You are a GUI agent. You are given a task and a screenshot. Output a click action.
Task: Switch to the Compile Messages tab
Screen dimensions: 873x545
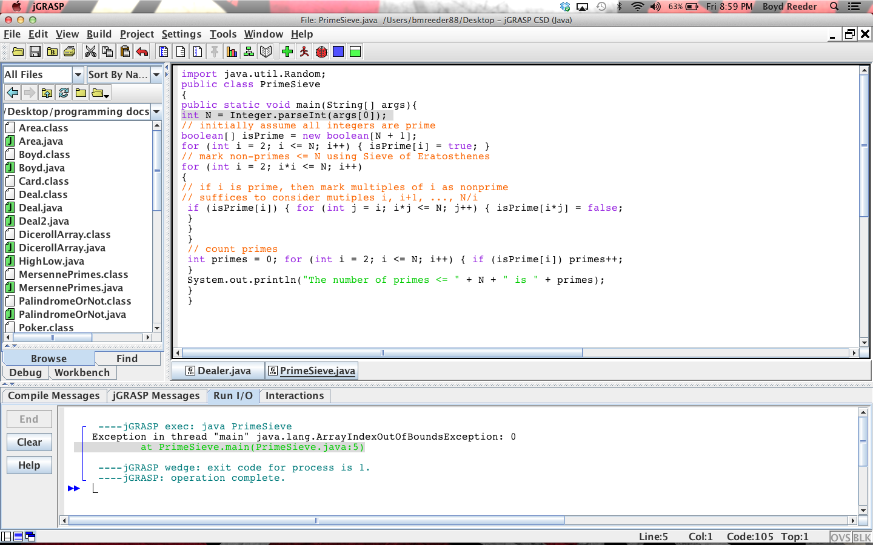[x=53, y=395]
